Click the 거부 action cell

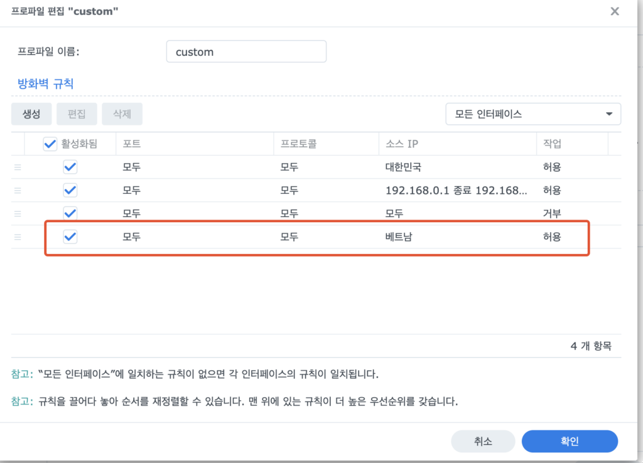tap(552, 213)
